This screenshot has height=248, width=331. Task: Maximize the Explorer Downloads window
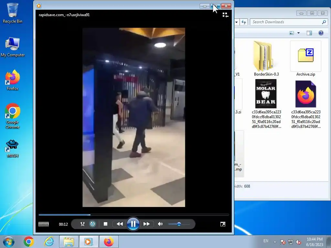(x=312, y=13)
